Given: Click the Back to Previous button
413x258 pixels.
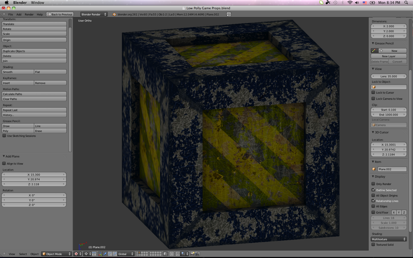Looking at the screenshot, I should [x=60, y=14].
